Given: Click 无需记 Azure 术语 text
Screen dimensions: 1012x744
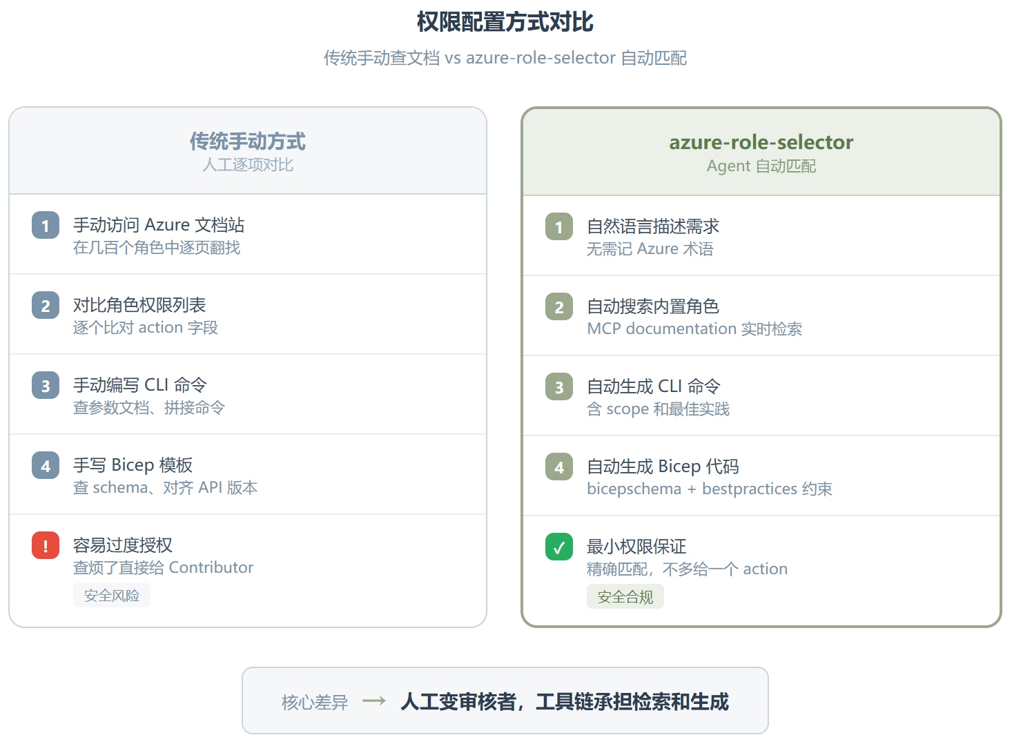Looking at the screenshot, I should click(x=650, y=249).
